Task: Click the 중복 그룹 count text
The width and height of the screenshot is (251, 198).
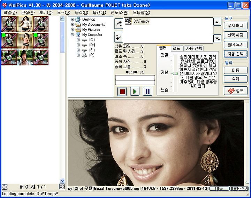Action: pos(130,66)
